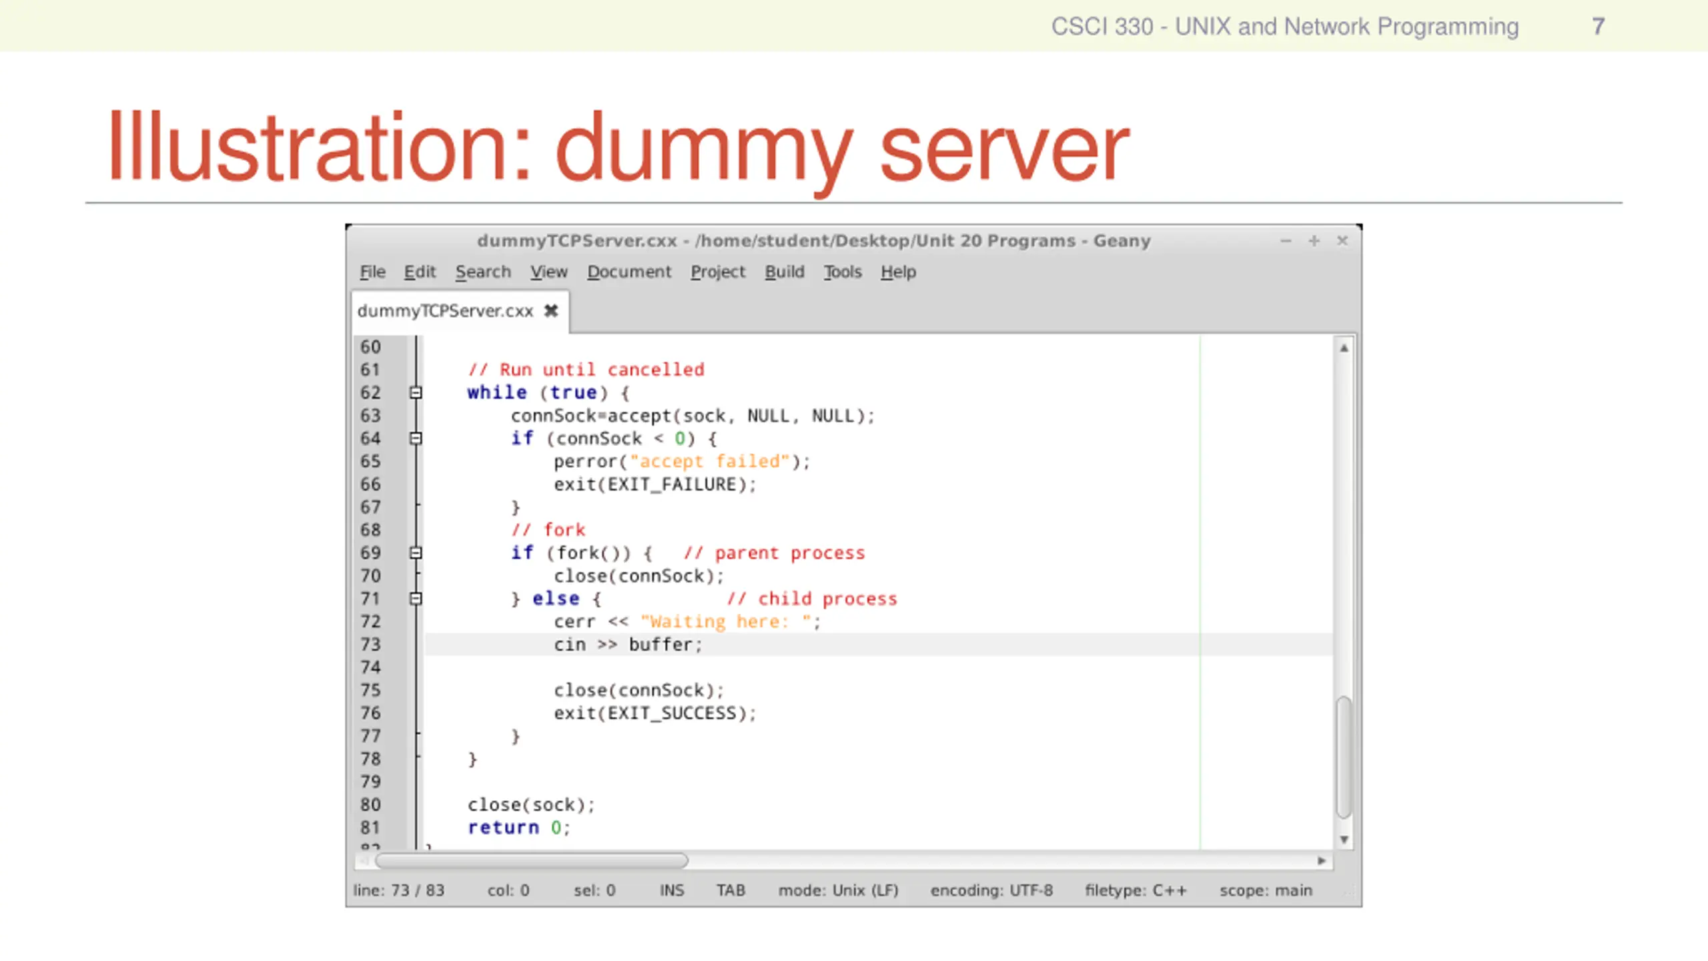
Task: Close the Geany window
Action: coord(1342,241)
